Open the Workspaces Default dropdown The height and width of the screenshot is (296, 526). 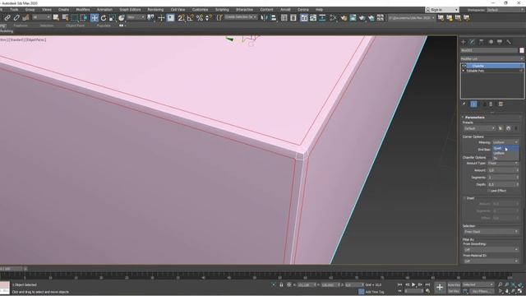click(505, 10)
